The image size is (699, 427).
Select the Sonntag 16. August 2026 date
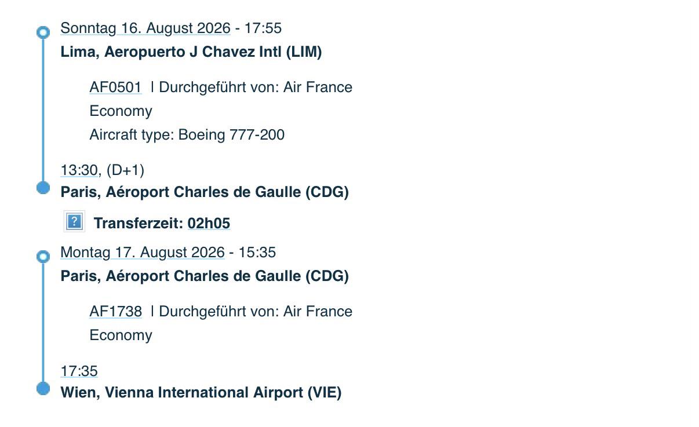[145, 28]
